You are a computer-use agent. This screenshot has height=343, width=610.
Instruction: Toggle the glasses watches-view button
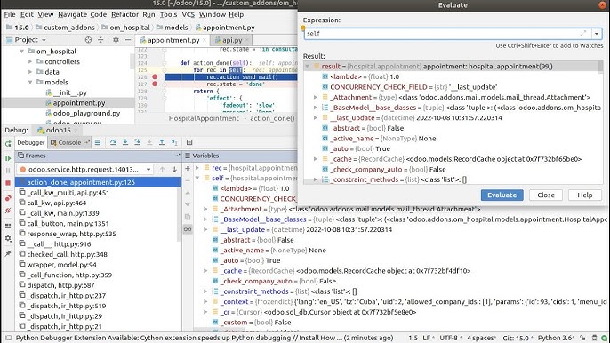tap(188, 229)
